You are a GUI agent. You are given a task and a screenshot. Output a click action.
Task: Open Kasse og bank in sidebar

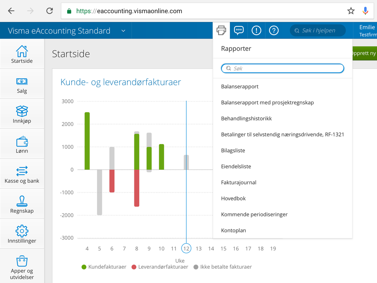pos(22,174)
